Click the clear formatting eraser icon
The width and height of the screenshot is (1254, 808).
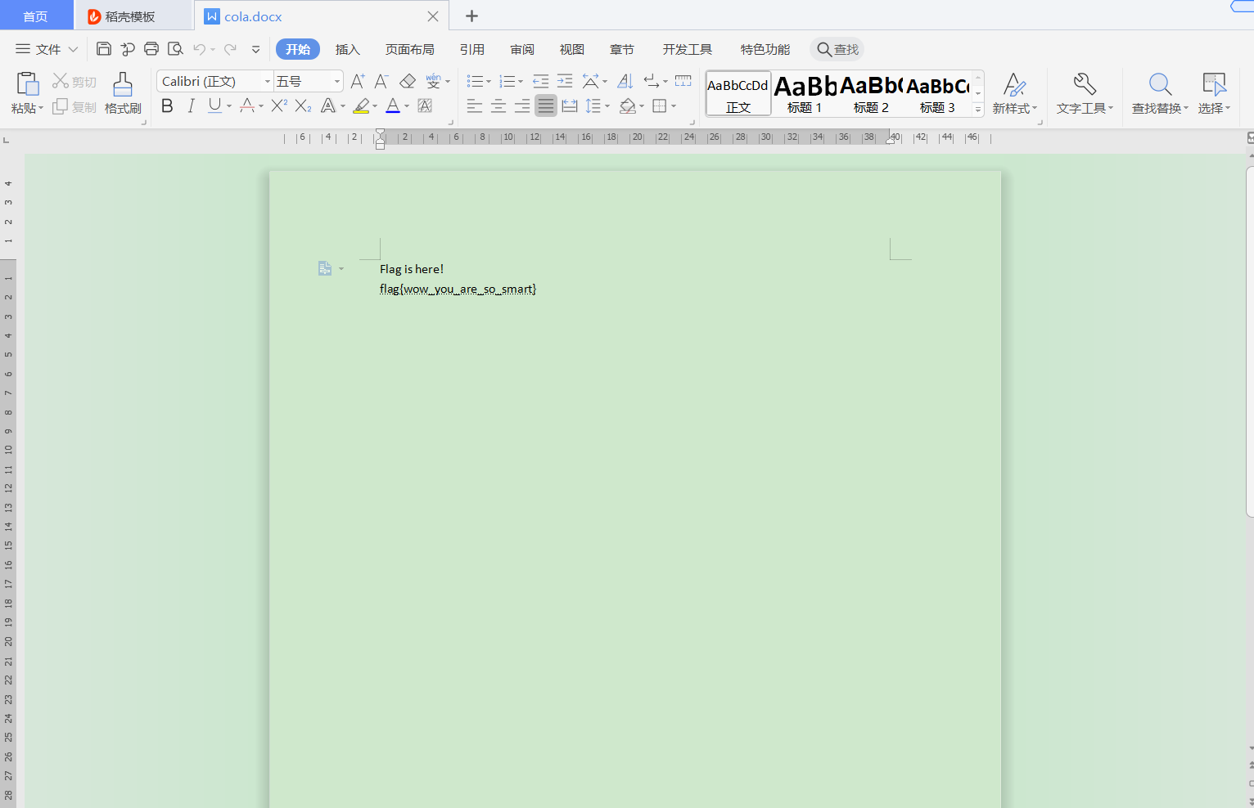pos(408,81)
